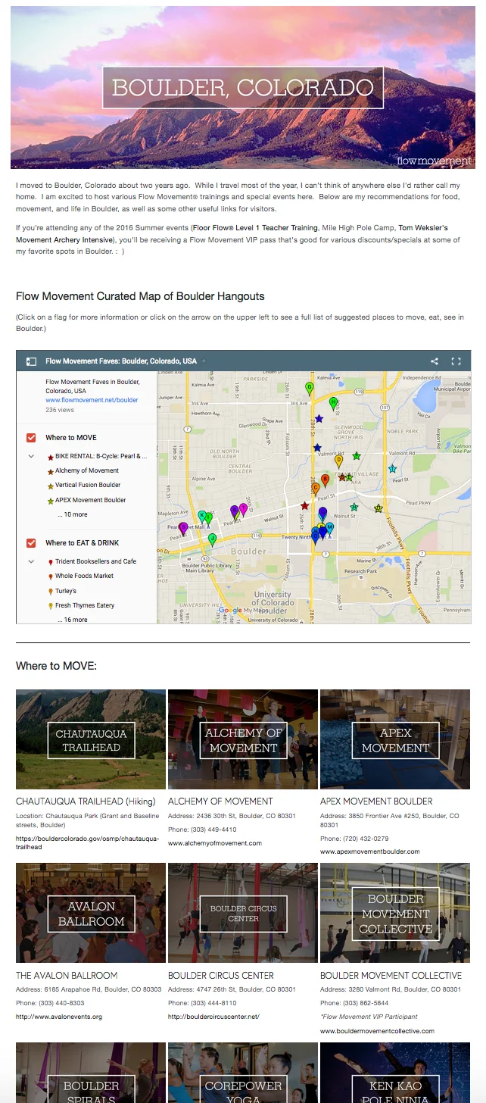Show 10 more MOVE places
This screenshot has width=486, height=1103.
tap(72, 514)
